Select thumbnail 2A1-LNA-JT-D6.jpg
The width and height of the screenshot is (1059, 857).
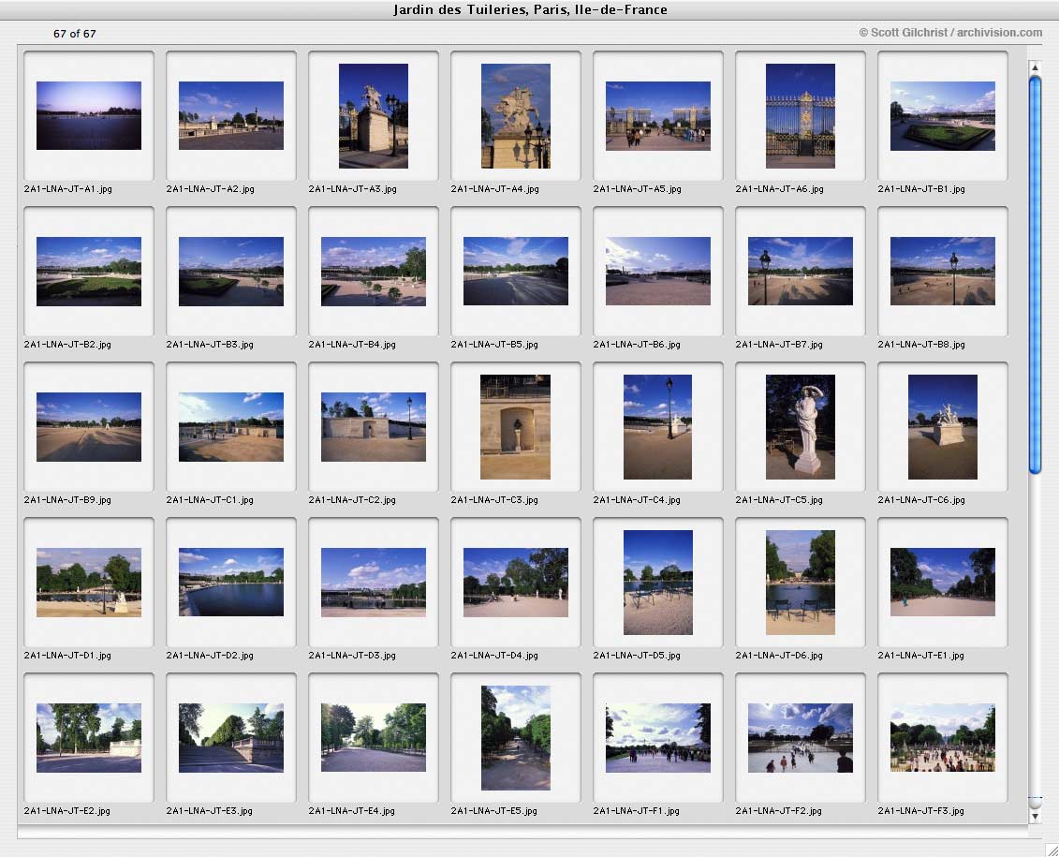click(x=801, y=583)
